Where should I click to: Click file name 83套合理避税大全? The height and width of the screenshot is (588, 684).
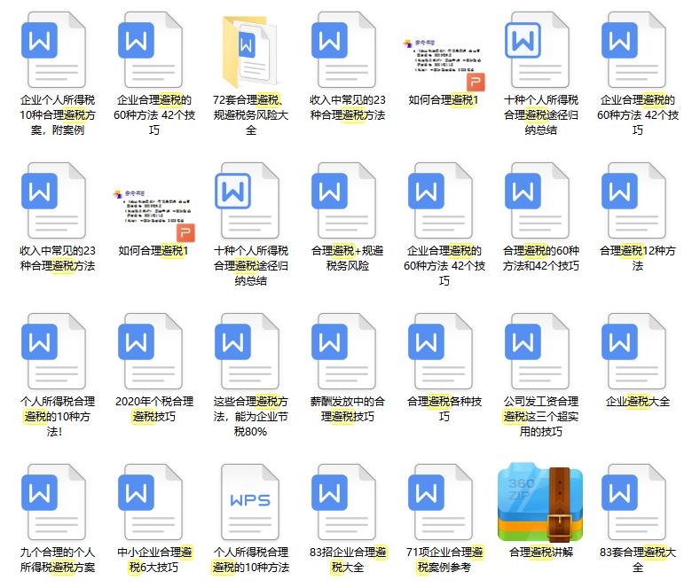click(638, 560)
